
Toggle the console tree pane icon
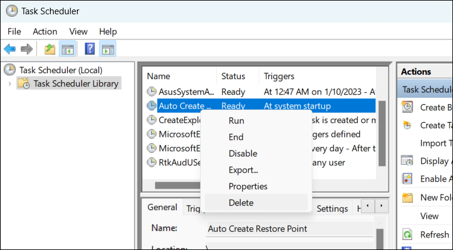67,49
